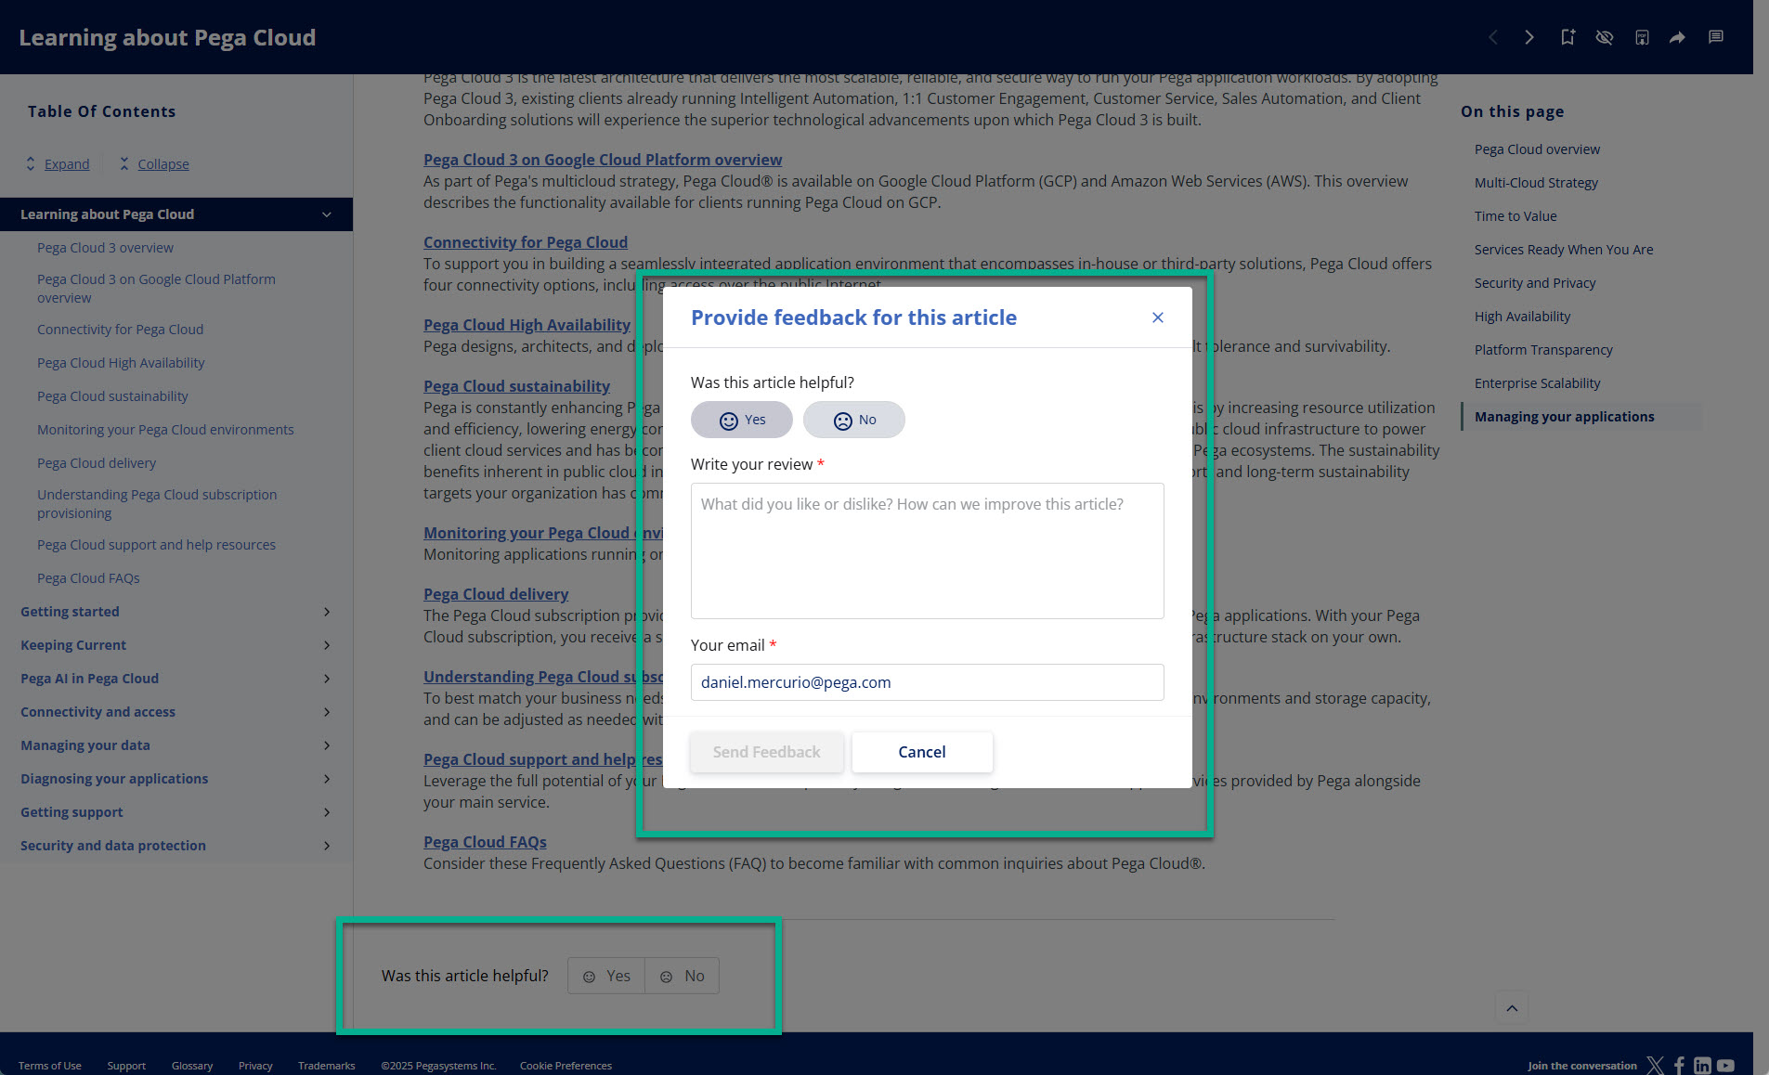Jump to Enterprise Scalability section
This screenshot has width=1769, height=1075.
[x=1537, y=383]
